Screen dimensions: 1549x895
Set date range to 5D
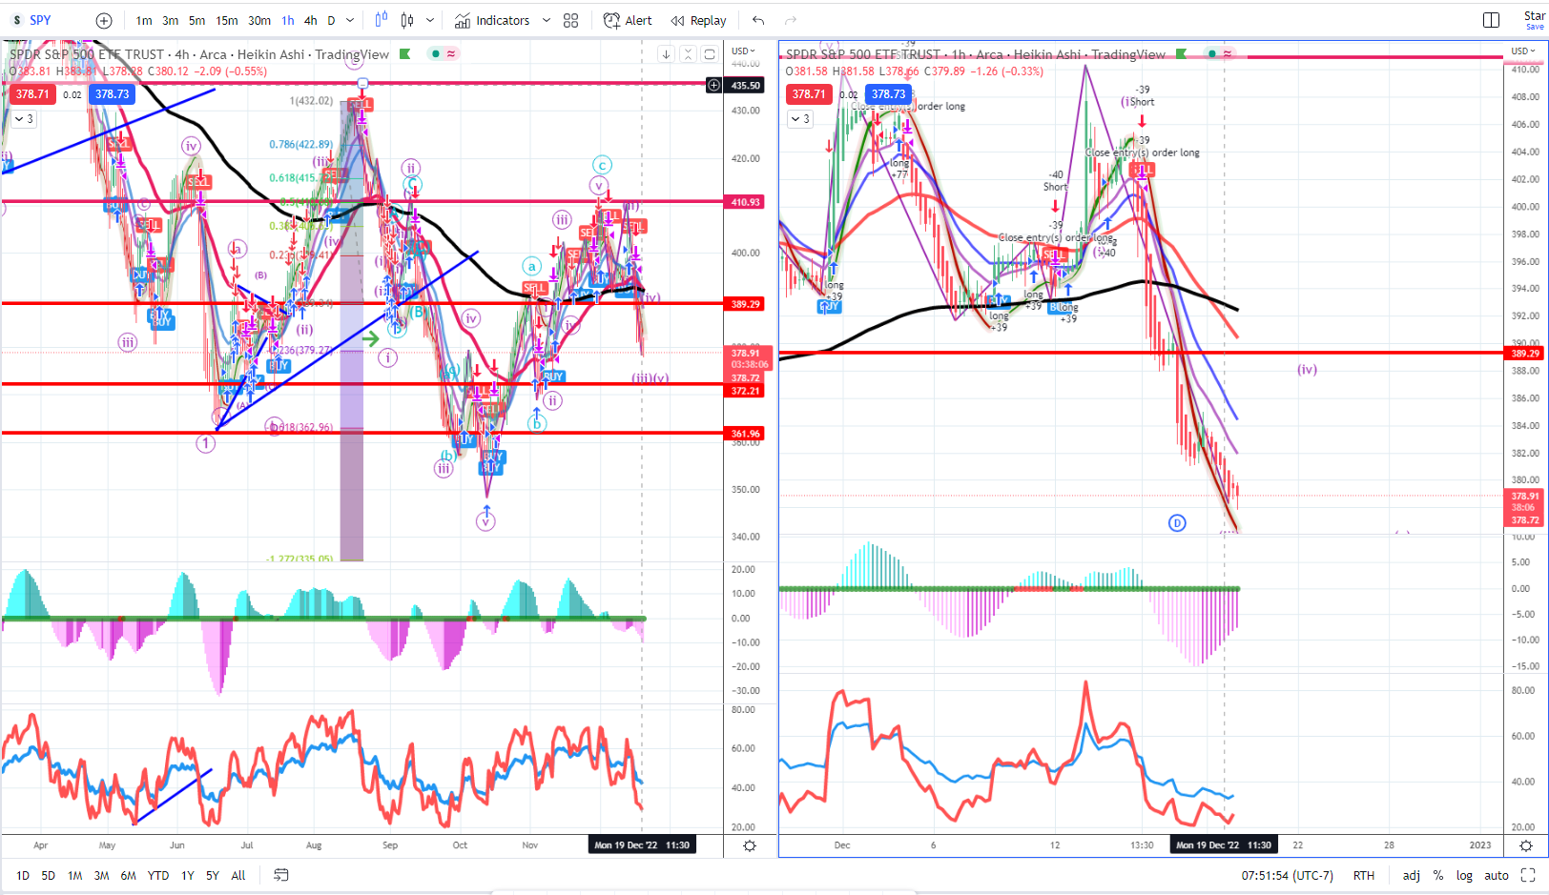49,875
